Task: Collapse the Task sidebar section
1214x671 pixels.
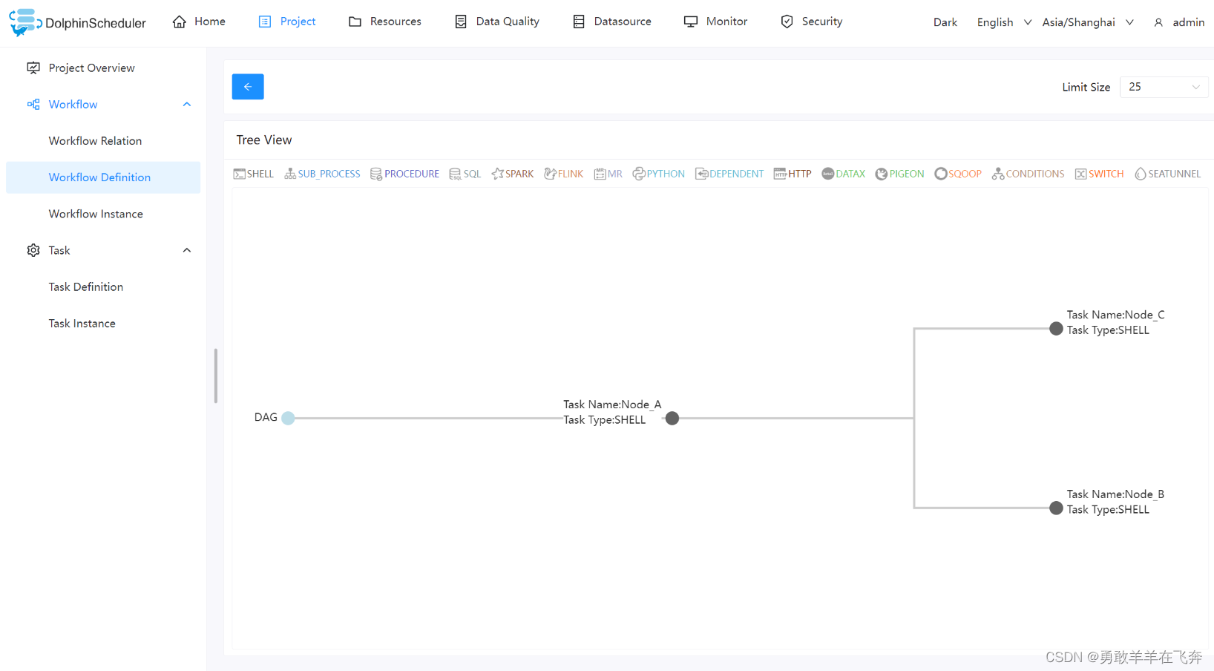Action: click(187, 251)
